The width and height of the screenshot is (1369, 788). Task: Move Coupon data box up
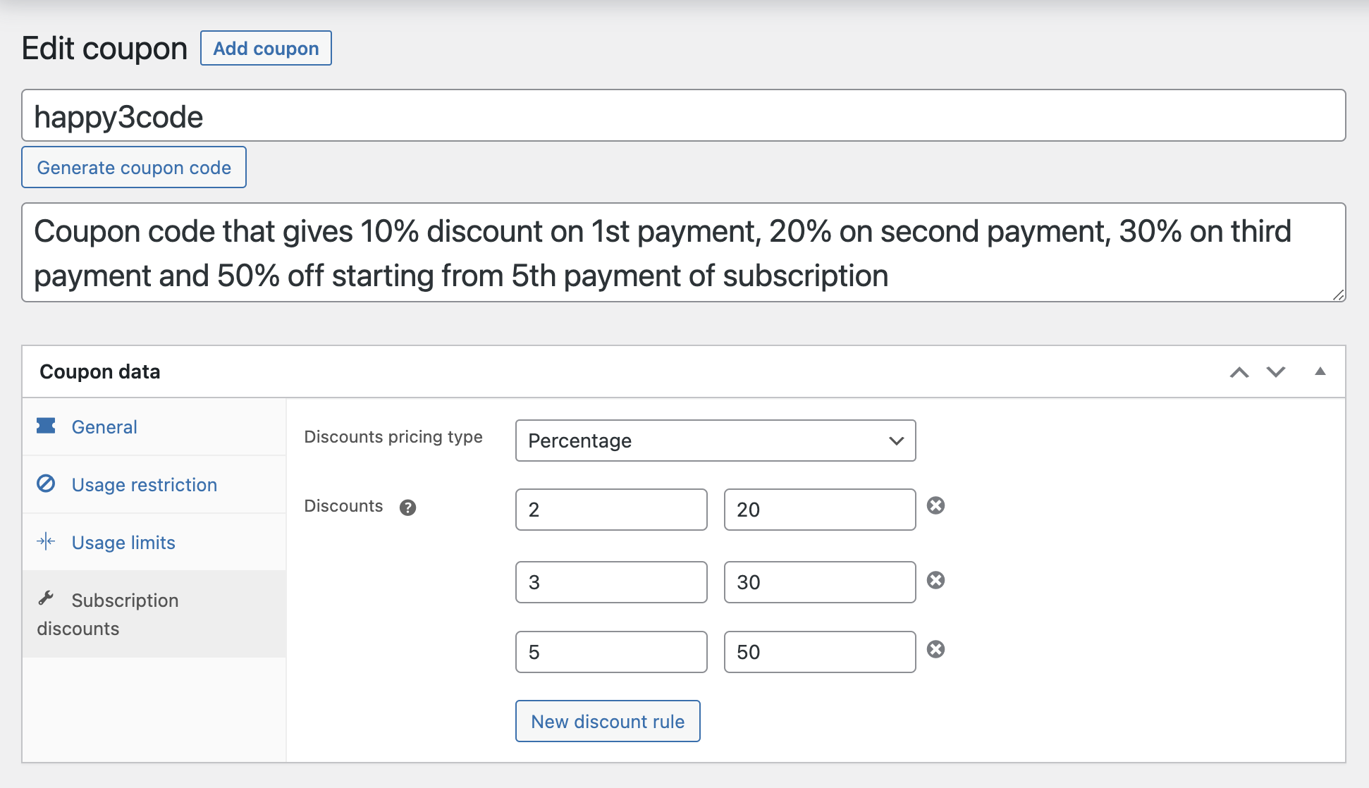click(1239, 372)
